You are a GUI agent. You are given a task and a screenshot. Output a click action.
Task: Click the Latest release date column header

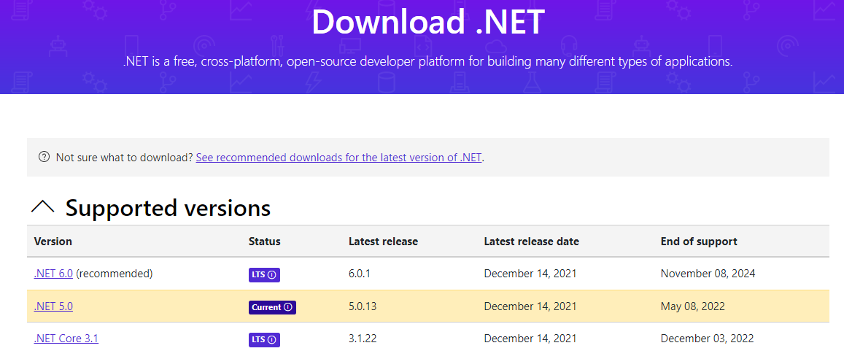point(531,241)
